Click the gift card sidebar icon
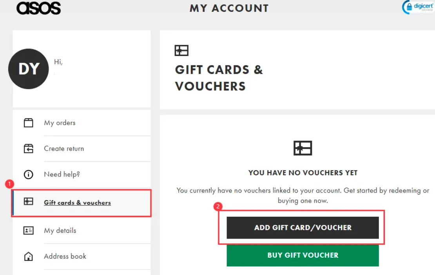This screenshot has height=275, width=435. pyautogui.click(x=29, y=202)
